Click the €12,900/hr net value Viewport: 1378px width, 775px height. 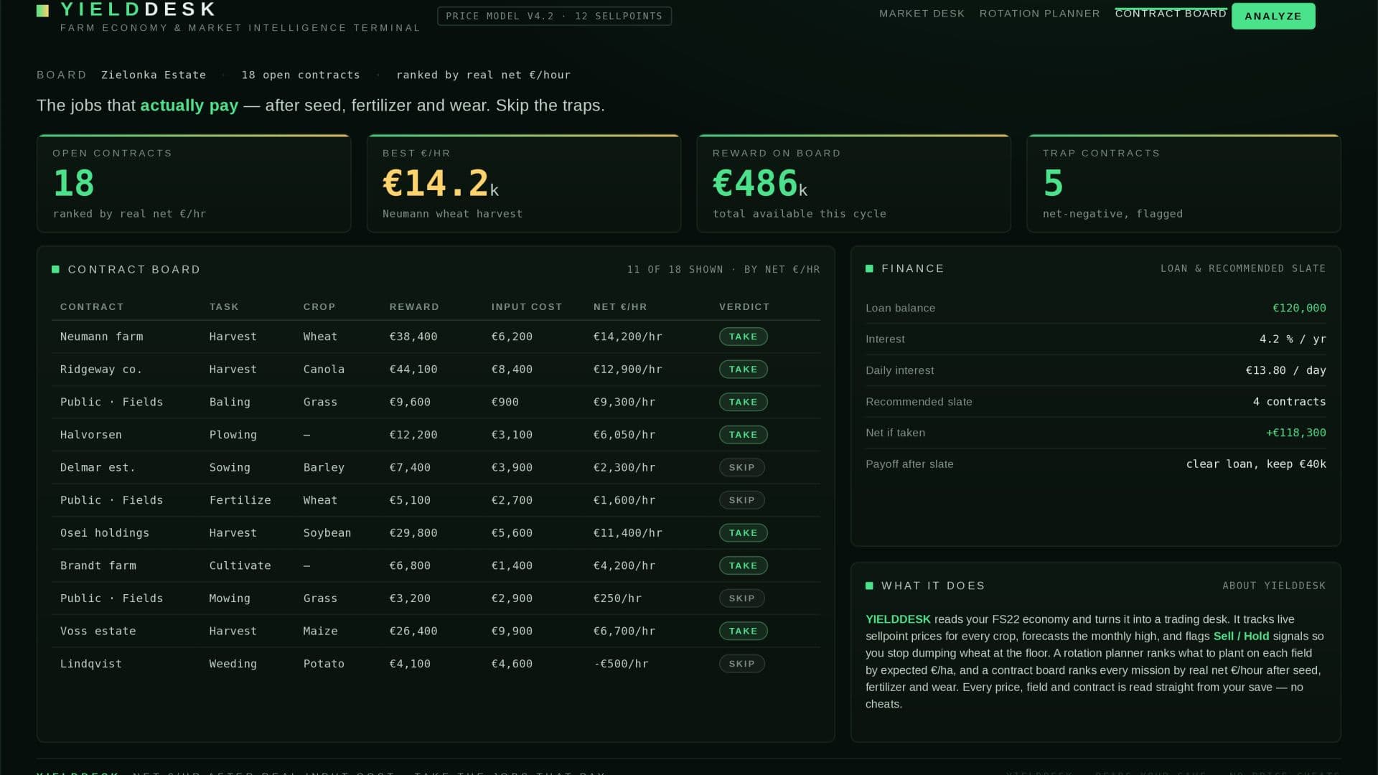click(628, 370)
